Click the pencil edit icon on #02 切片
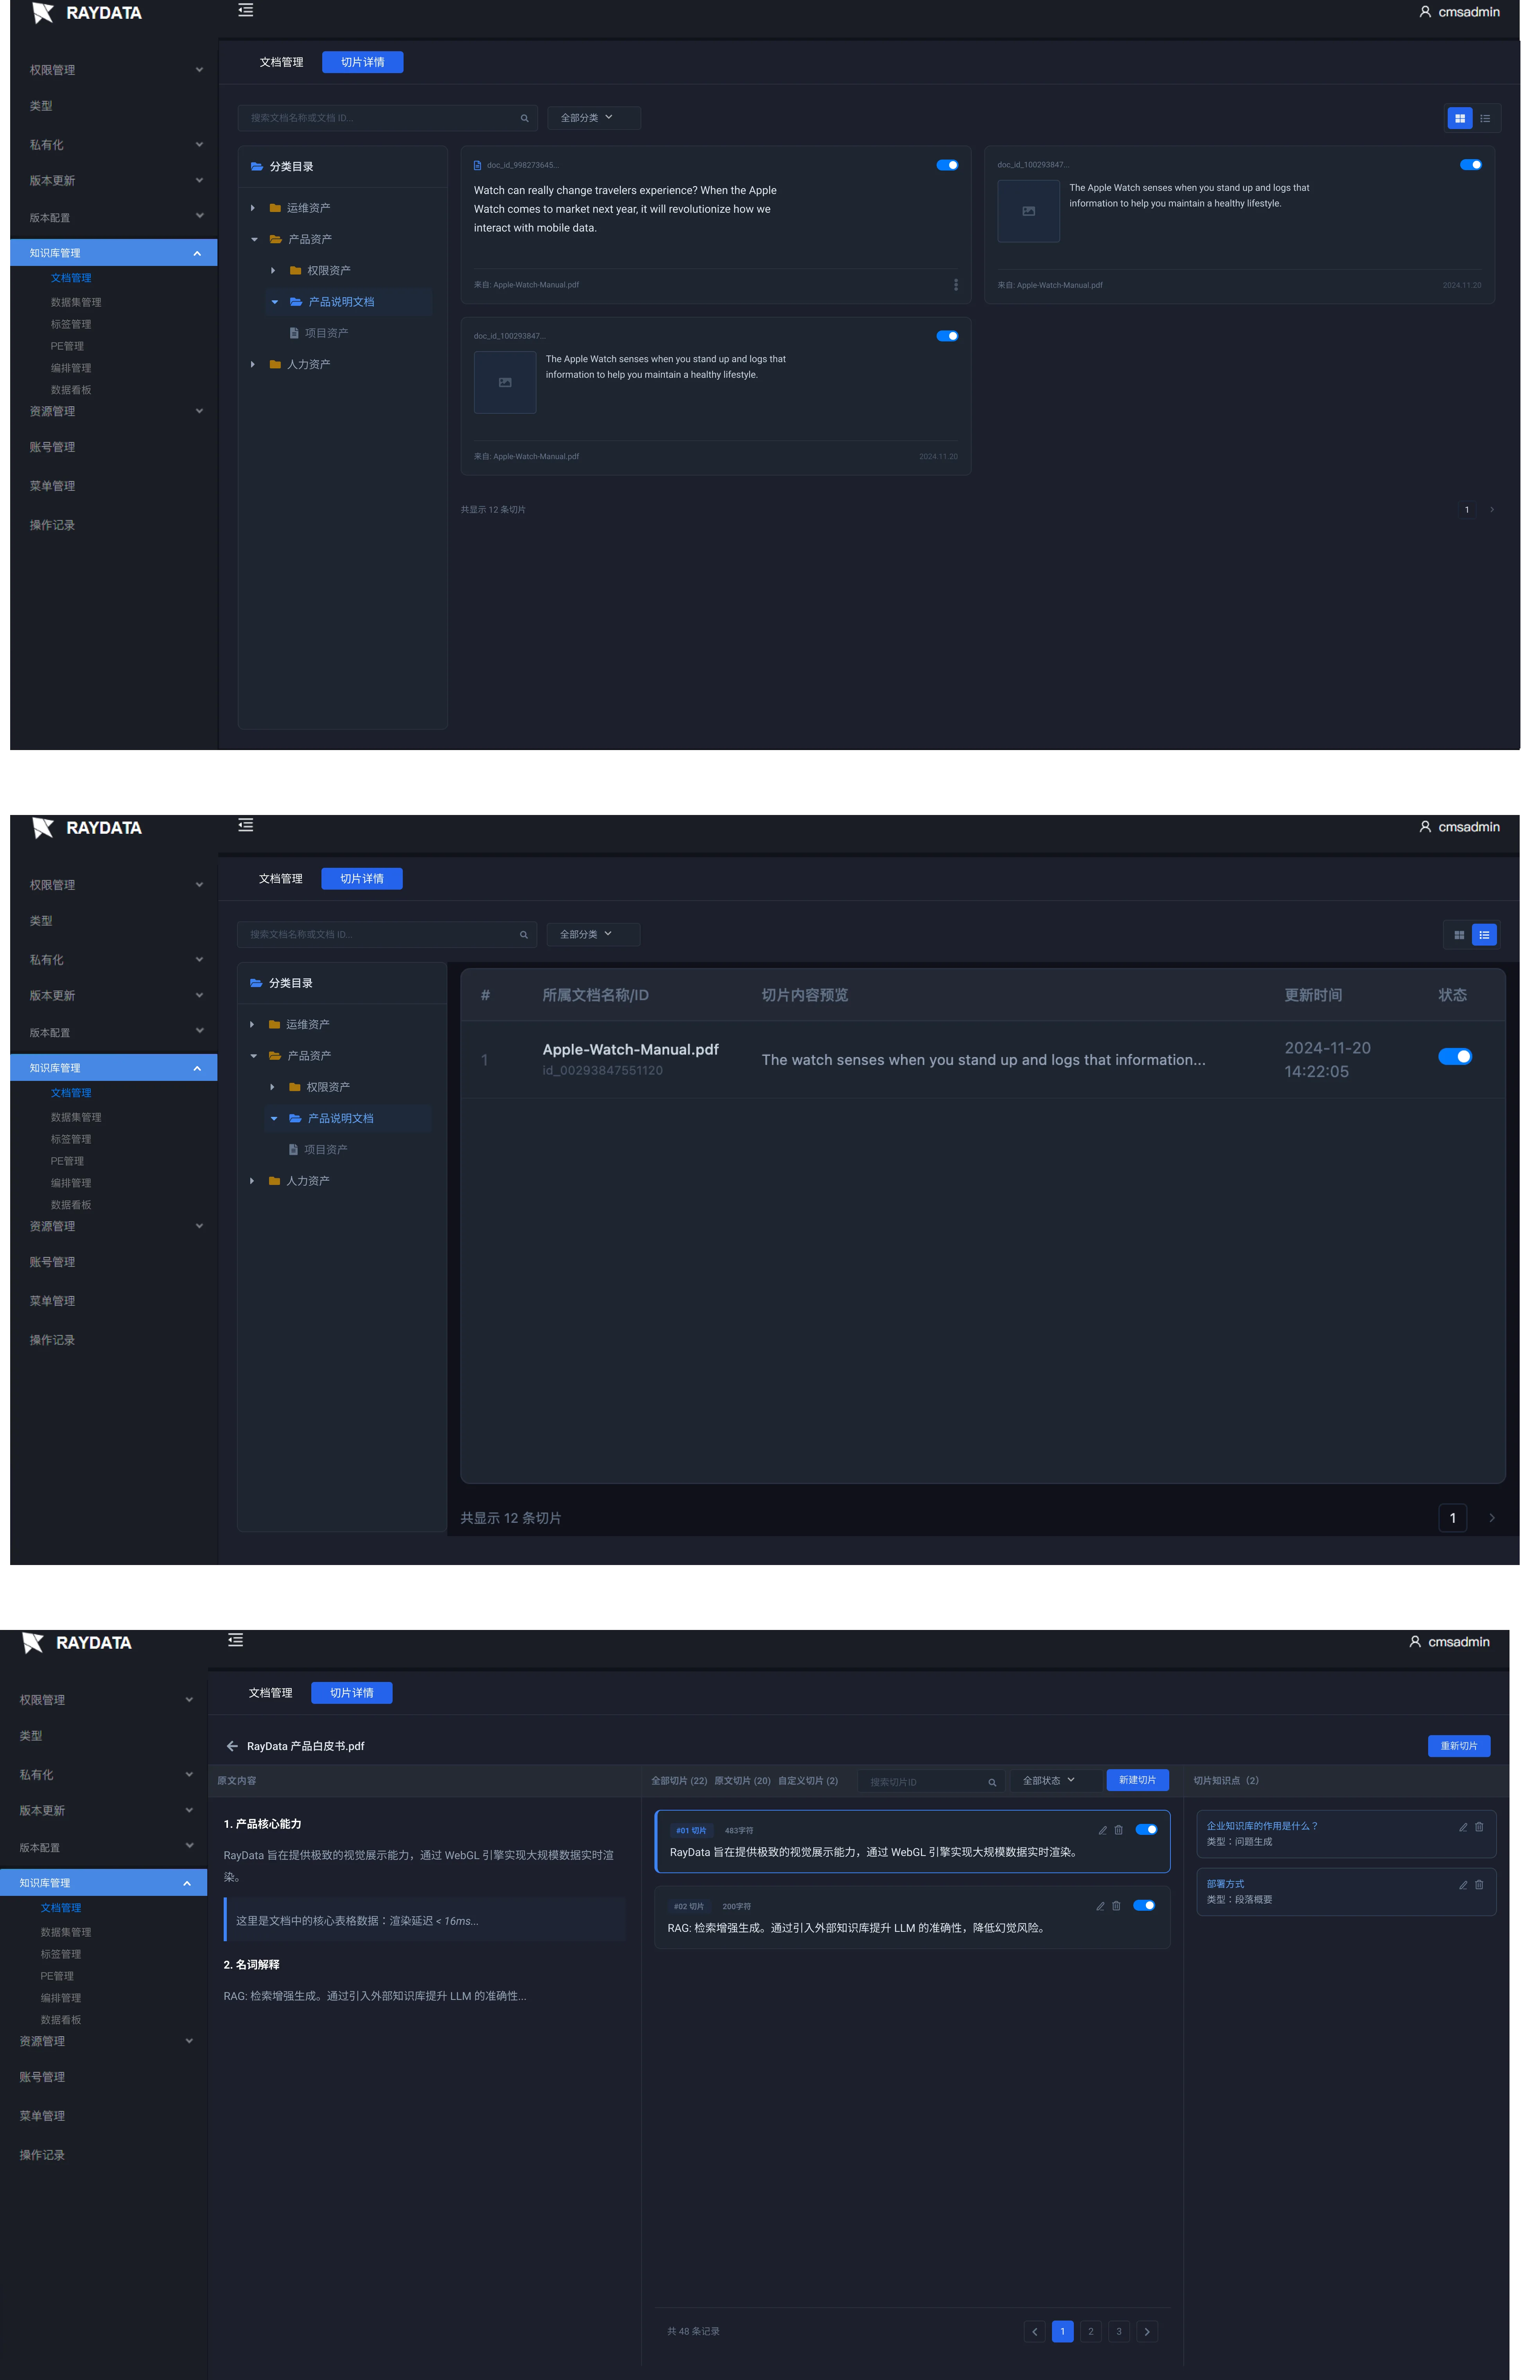 1100,1906
